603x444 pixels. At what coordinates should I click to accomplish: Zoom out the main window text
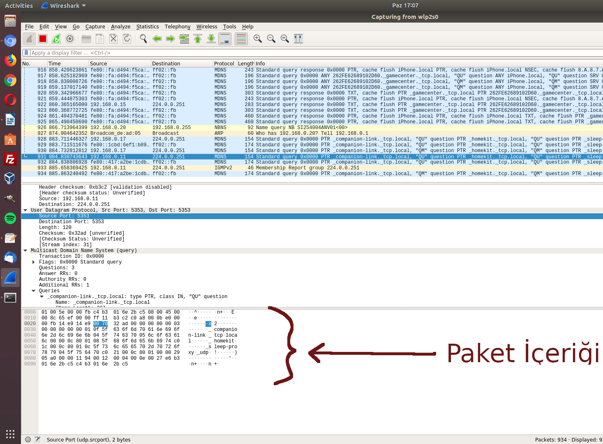click(271, 39)
